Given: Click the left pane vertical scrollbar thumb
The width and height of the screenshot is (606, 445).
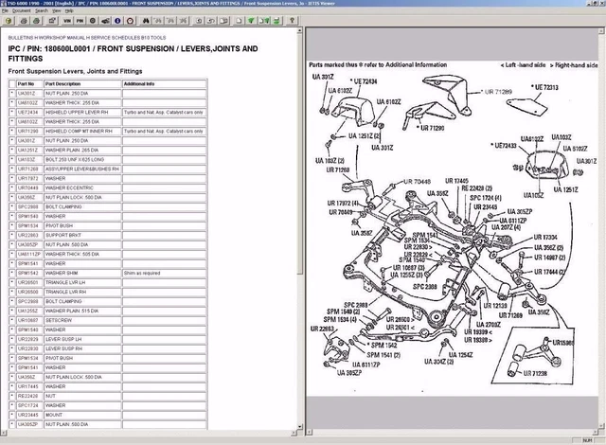Looking at the screenshot, I should (x=300, y=154).
